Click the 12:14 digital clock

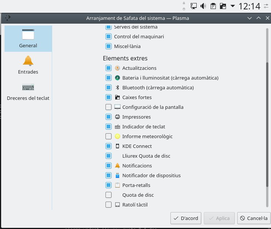pos(249,6)
